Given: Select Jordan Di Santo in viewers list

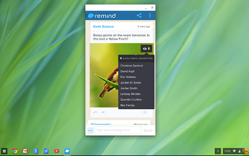Looking at the screenshot, I should pos(131,83).
